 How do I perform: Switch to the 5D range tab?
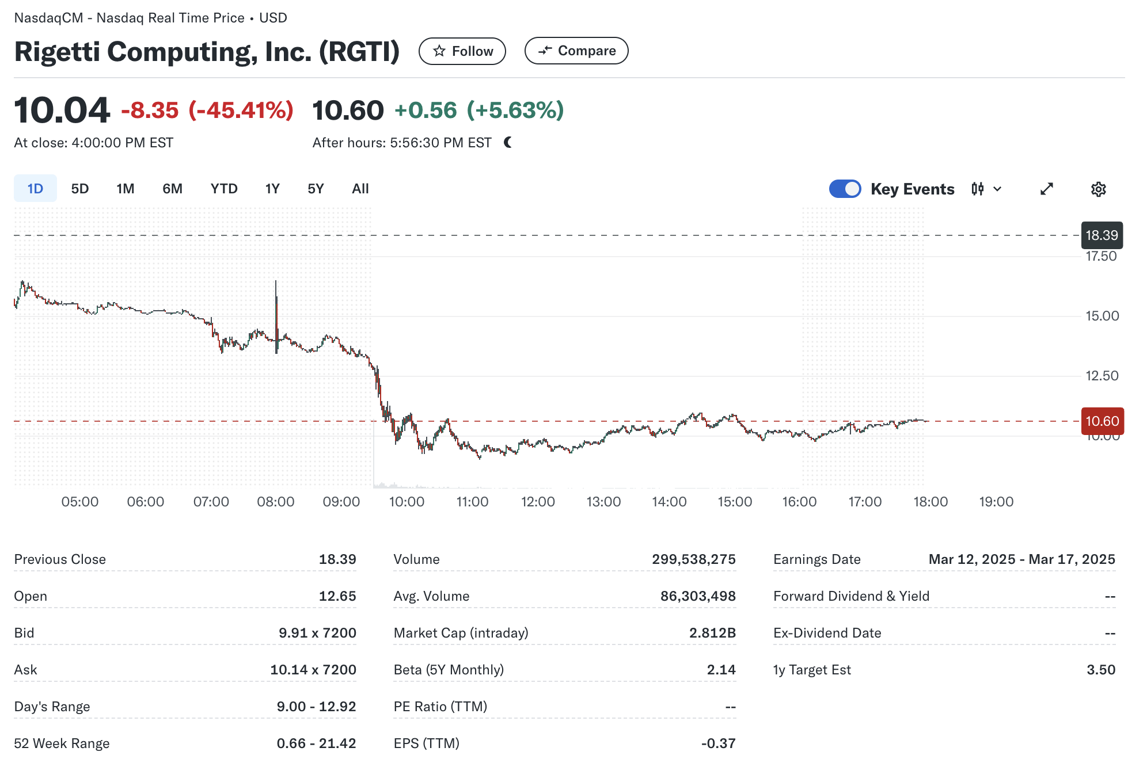pyautogui.click(x=79, y=189)
